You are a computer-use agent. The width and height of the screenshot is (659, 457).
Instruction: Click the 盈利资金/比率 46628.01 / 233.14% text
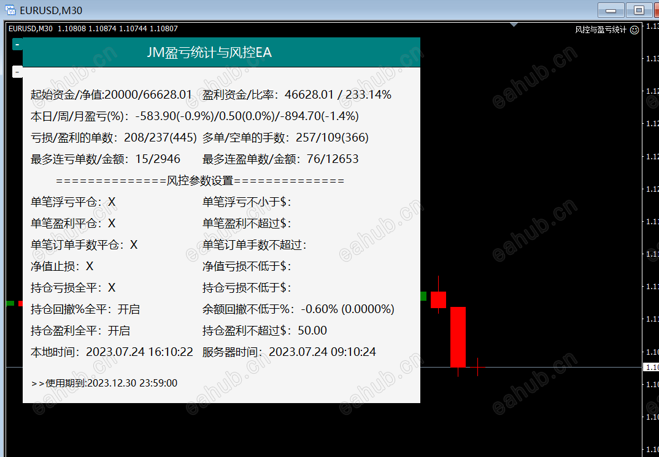[297, 95]
